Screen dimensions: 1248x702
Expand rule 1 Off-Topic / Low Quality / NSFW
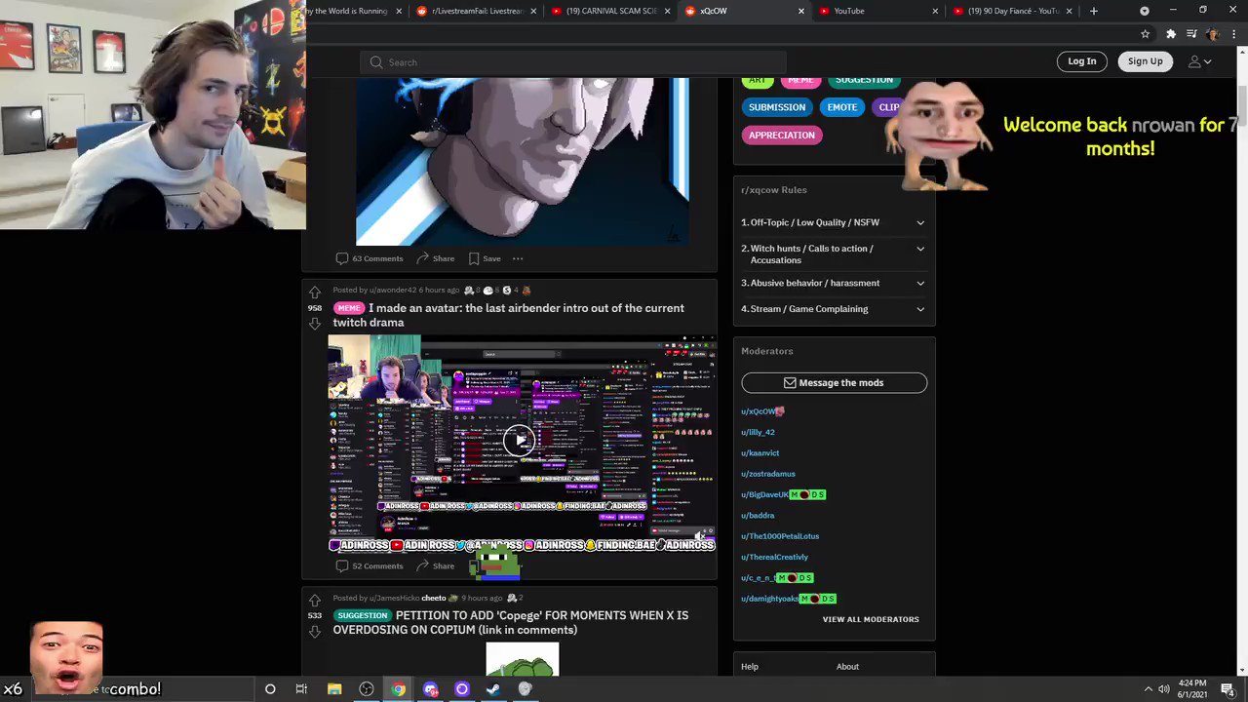click(834, 222)
